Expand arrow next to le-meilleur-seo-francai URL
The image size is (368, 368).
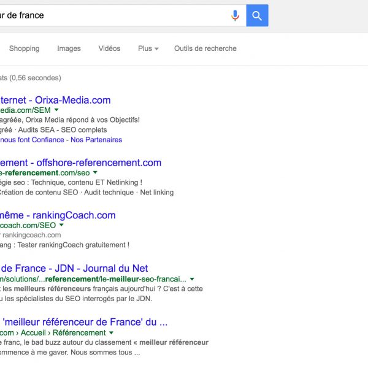point(192,279)
